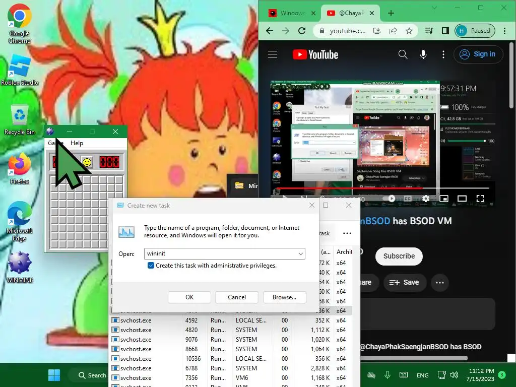516x387 pixels.
Task: Toggle subtitles CC on YouTube player
Action: [x=407, y=199]
